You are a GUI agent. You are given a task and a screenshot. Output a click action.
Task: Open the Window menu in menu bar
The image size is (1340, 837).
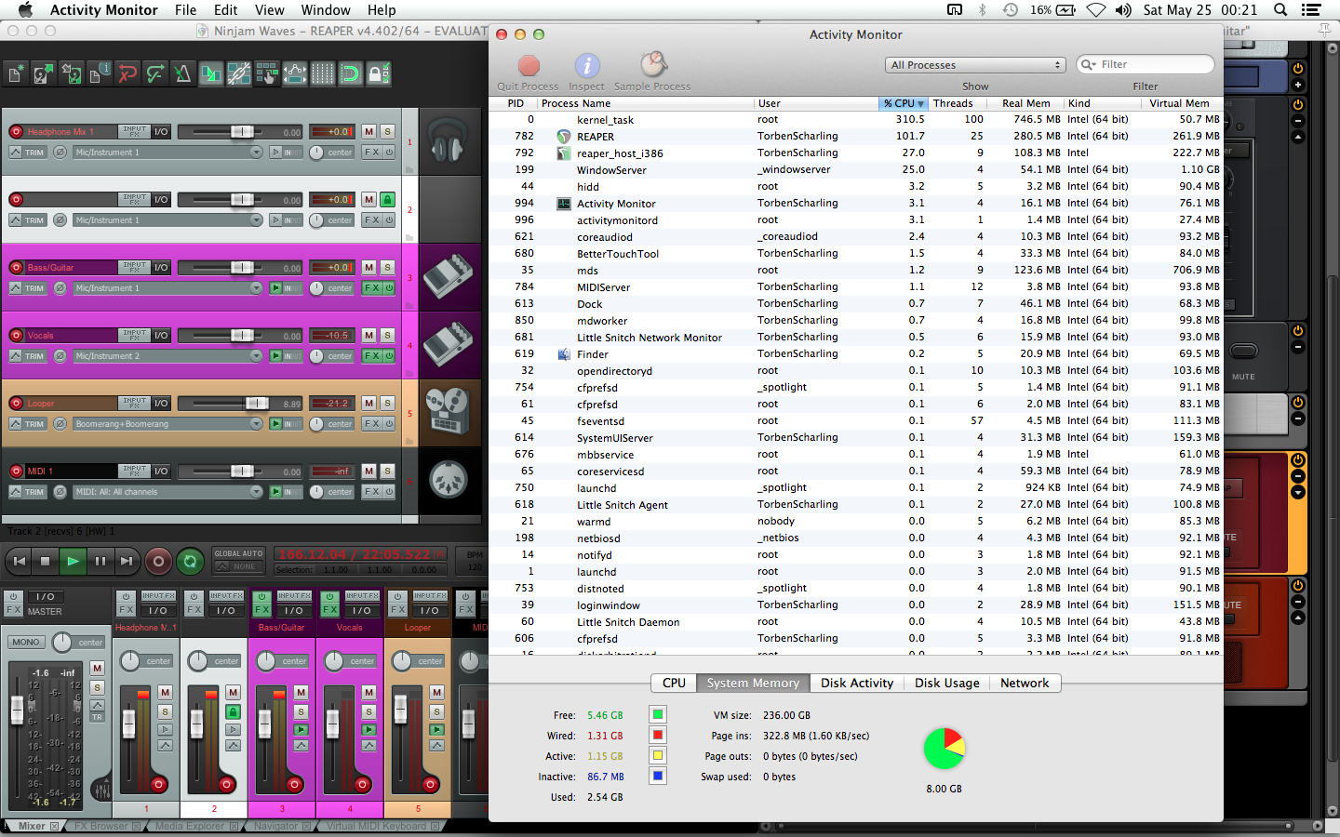[x=326, y=10]
